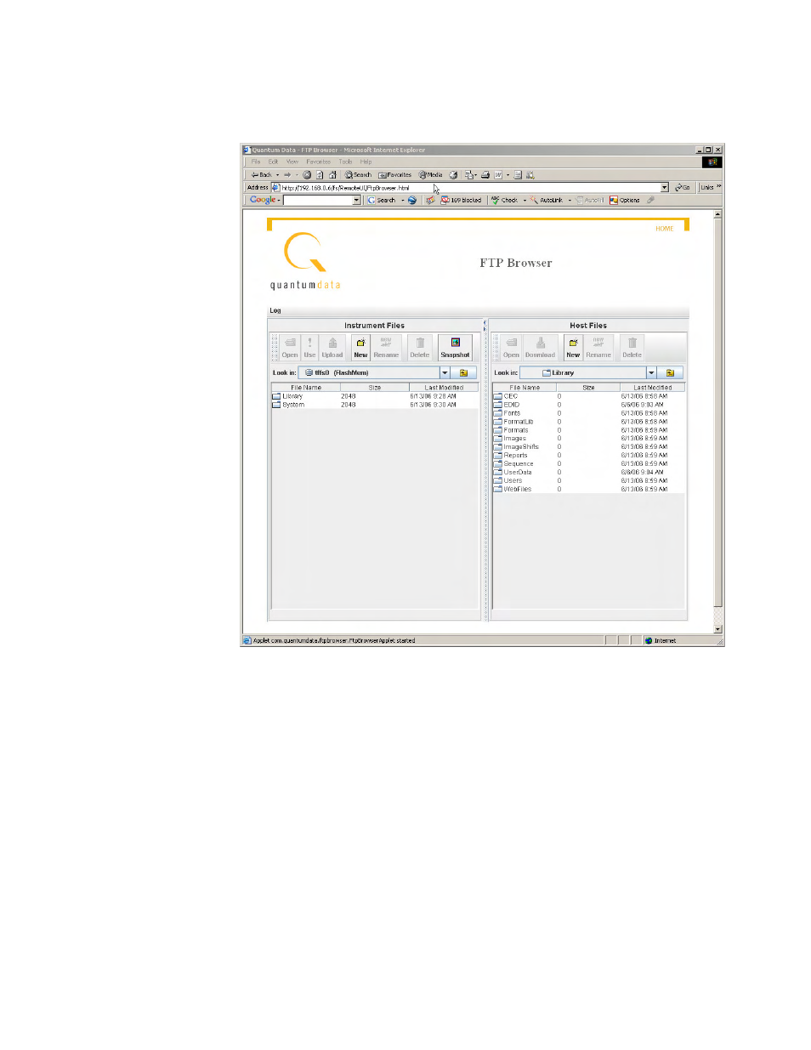Select Formats folder in Host Files
This screenshot has height=1050, width=811.
click(589, 430)
